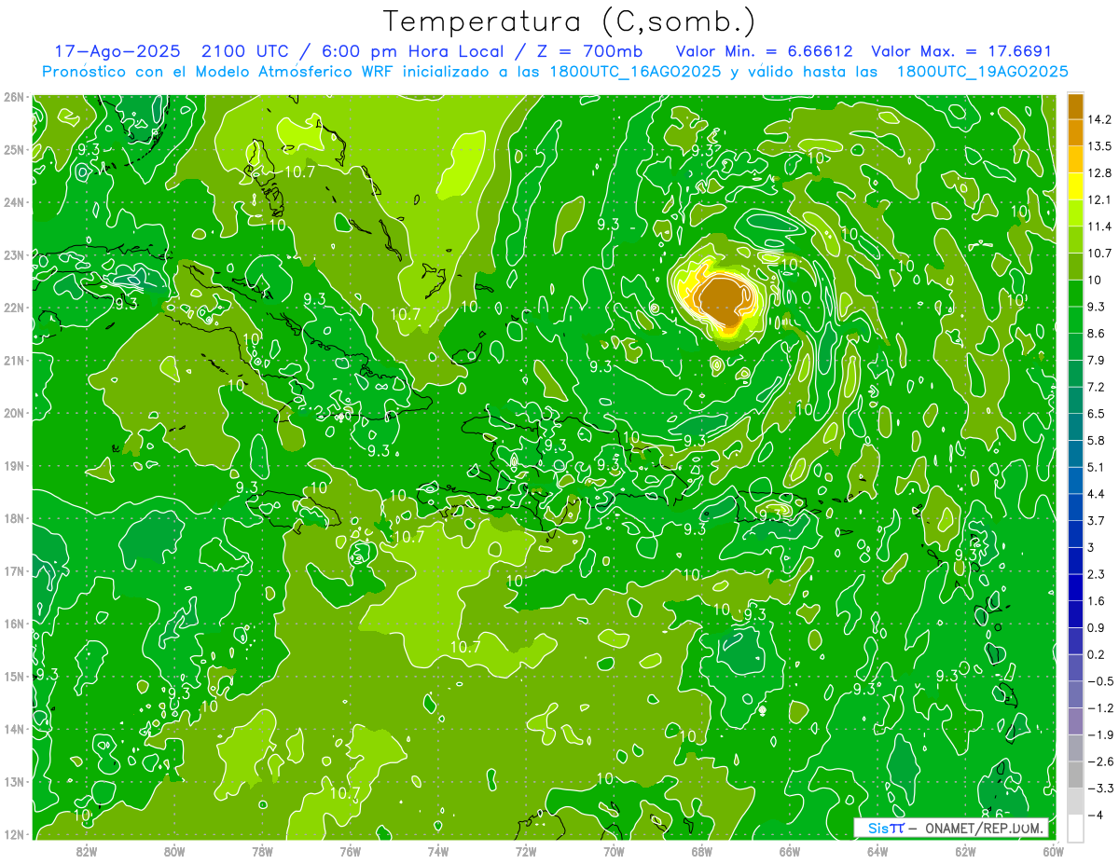The width and height of the screenshot is (1119, 864).
Task: Click the 16N latitude axis label
Action: (x=14, y=624)
